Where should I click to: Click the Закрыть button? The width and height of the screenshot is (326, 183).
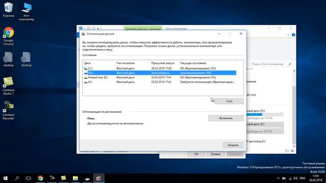[x=233, y=145]
